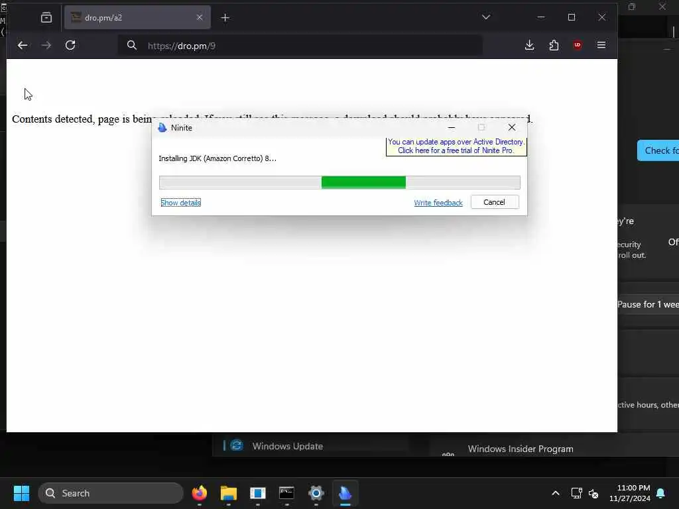Select the dro.pm/a2 tab

(137, 17)
